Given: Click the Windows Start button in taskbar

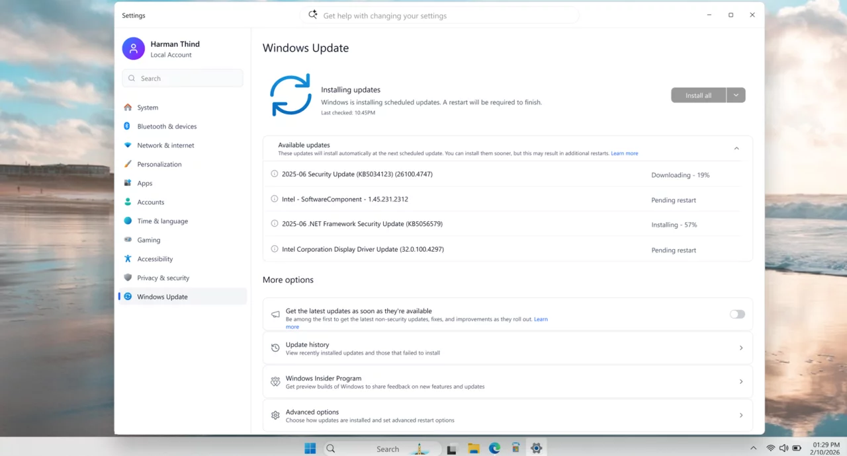Looking at the screenshot, I should (x=310, y=449).
